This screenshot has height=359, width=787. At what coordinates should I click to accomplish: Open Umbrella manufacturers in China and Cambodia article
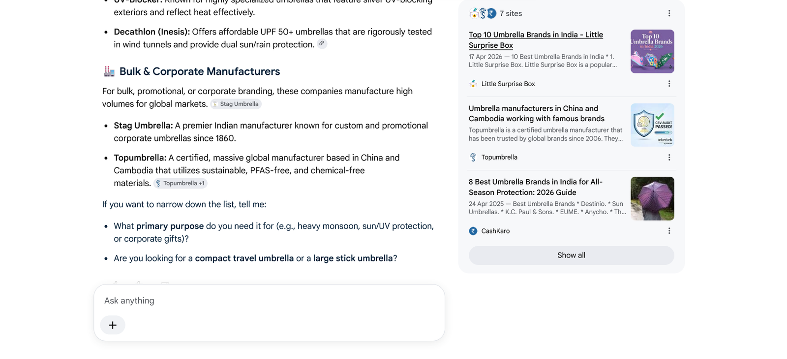coord(537,113)
